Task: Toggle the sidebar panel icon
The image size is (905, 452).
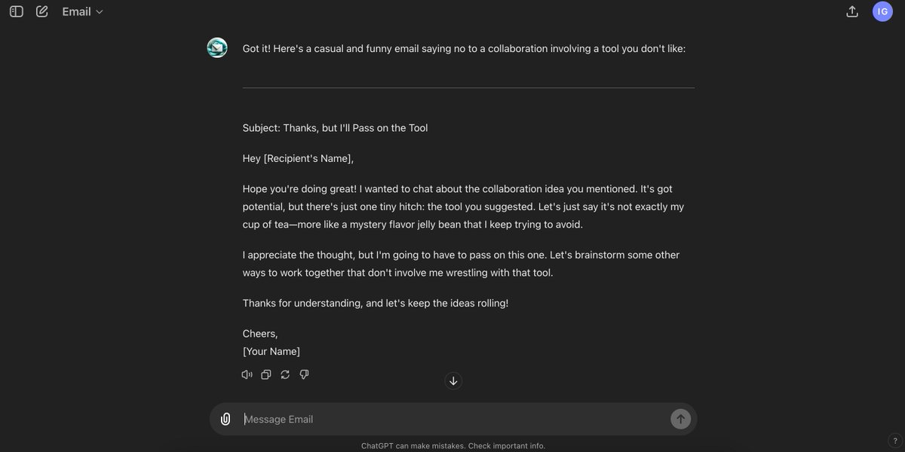Action: coord(17,11)
